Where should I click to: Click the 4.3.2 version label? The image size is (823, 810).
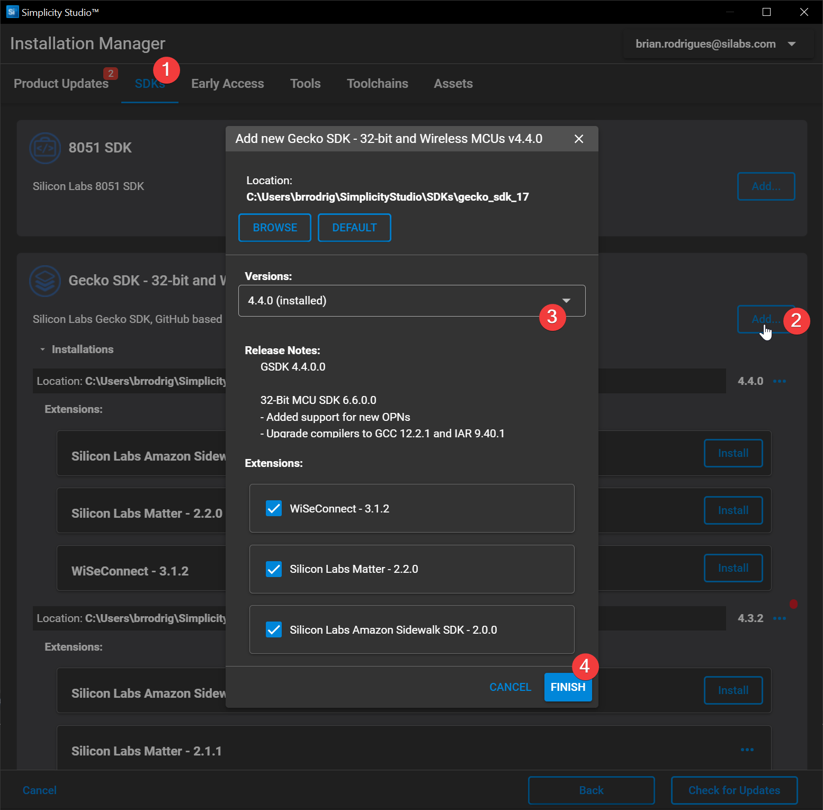pos(750,618)
